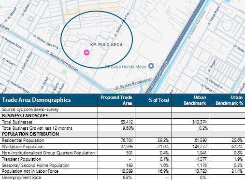The image size is (245, 180).
Task: Select the 183 seasonal population value
Action: pyautogui.click(x=130, y=166)
